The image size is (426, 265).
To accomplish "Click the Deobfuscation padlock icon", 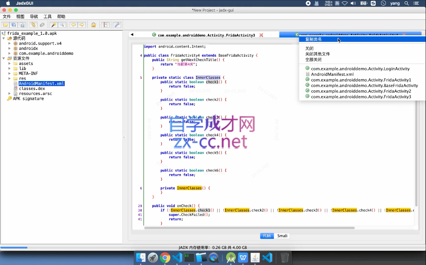I will tap(94, 25).
